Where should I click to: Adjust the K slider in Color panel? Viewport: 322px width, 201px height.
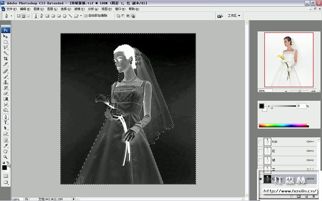point(272,108)
